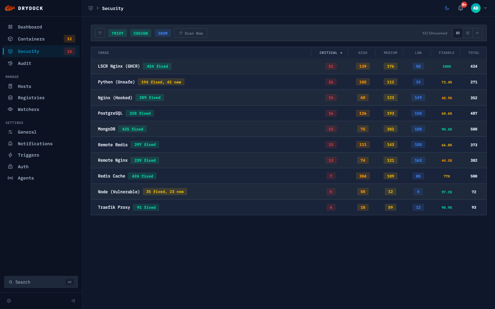The image size is (495, 309).
Task: Open the filter funnel dropdown
Action: [100, 33]
